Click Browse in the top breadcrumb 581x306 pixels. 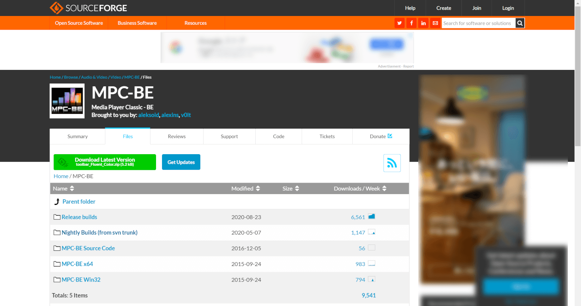click(71, 77)
